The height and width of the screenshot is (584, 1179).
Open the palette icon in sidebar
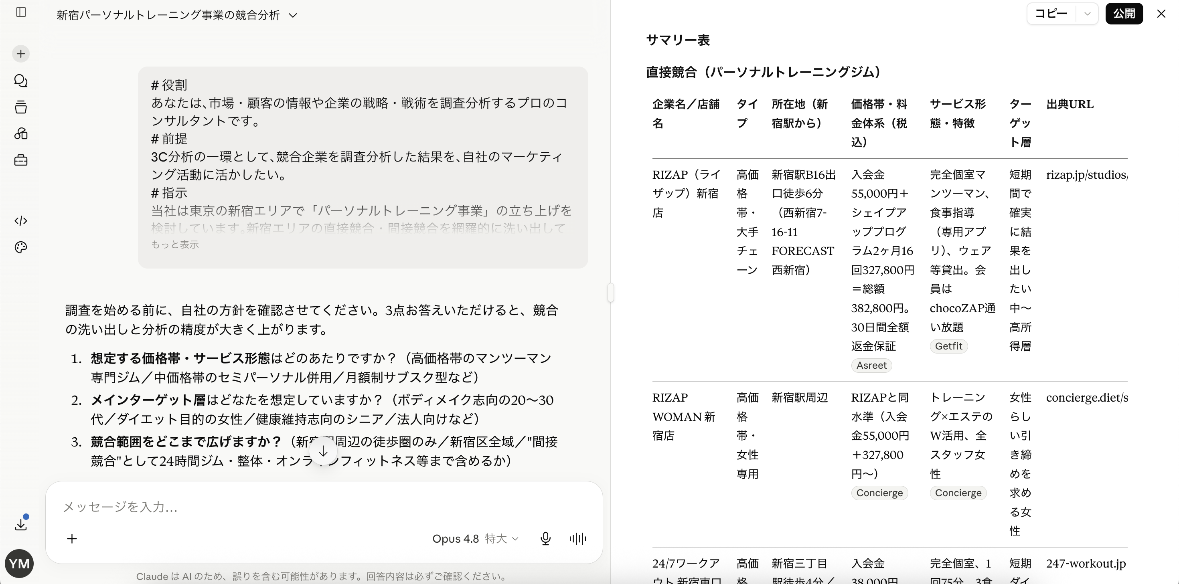[x=20, y=247]
